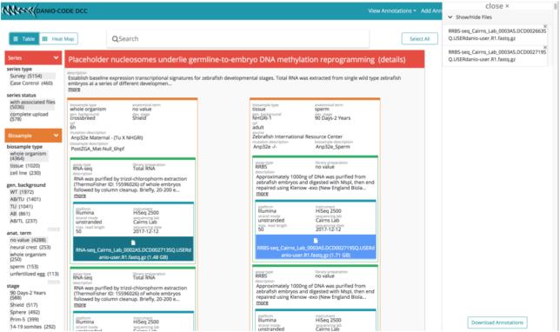Expand first RNA-seq description more link
560x332 pixels.
coord(80,196)
